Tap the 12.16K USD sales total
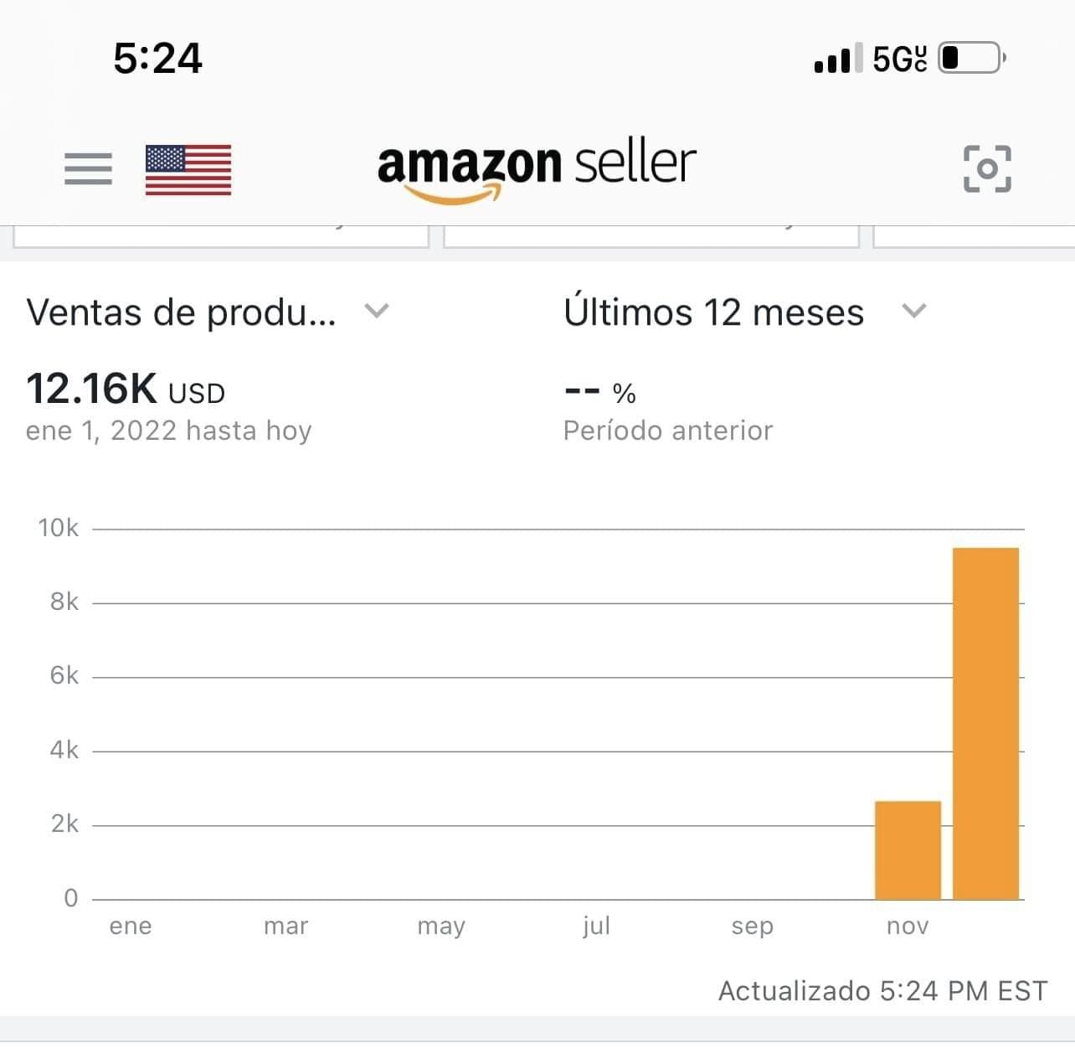1075x1064 pixels. tap(126, 390)
